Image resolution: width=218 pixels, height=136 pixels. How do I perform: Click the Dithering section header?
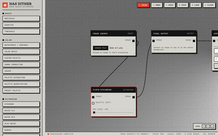tap(11, 99)
